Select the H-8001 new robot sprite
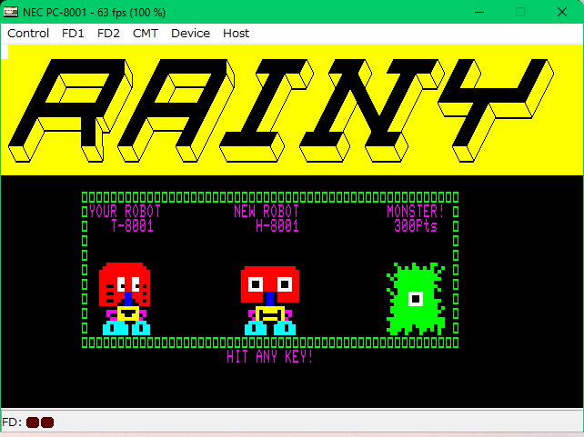Viewport: 584px width, 437px height. [x=270, y=300]
